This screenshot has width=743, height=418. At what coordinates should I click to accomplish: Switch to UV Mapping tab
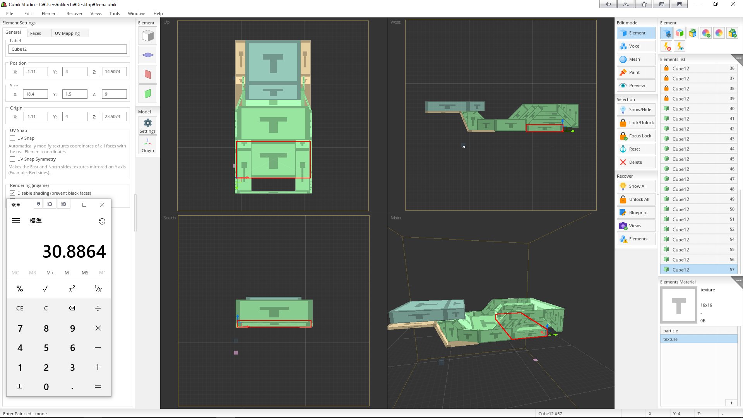pos(67,33)
